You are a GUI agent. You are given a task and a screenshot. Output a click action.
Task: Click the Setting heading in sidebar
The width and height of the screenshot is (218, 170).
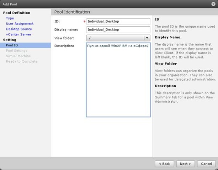[x=10, y=40]
